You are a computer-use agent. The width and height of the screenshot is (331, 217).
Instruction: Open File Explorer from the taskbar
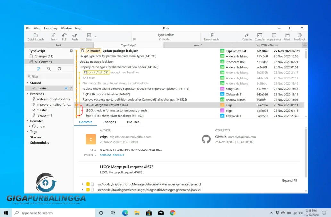pos(137,213)
